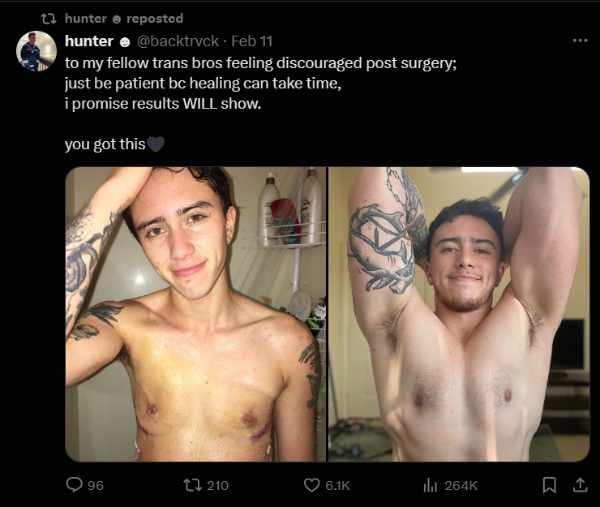600x507 pixels.
Task: Open the right attached photo
Action: 459,314
